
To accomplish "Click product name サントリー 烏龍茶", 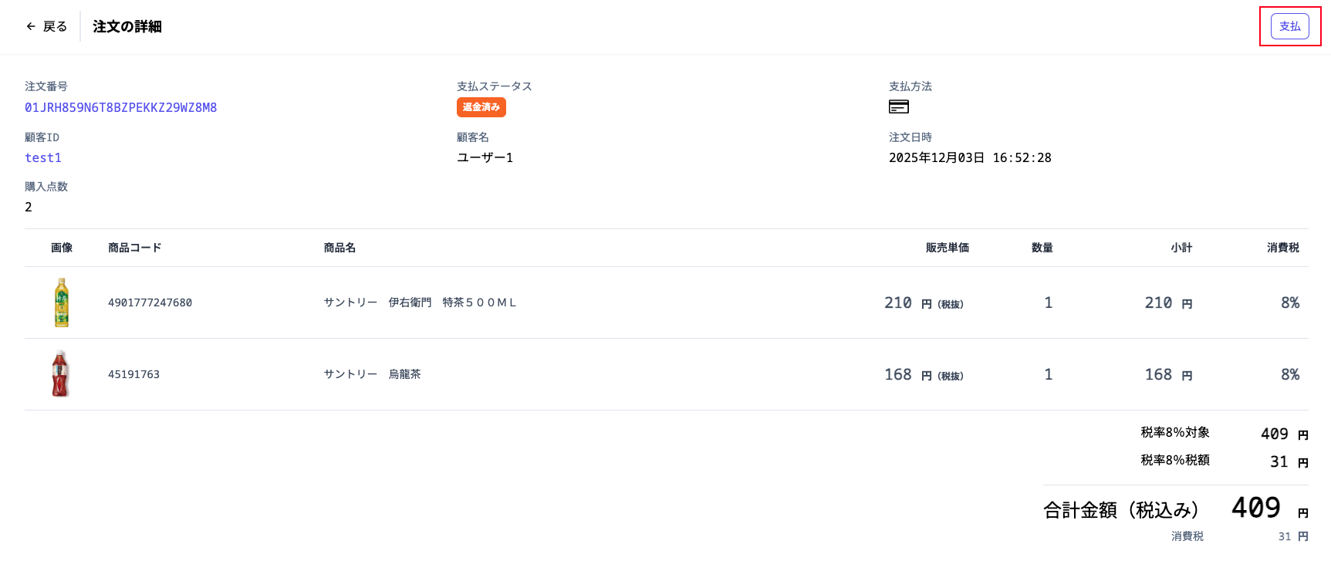I will [372, 374].
